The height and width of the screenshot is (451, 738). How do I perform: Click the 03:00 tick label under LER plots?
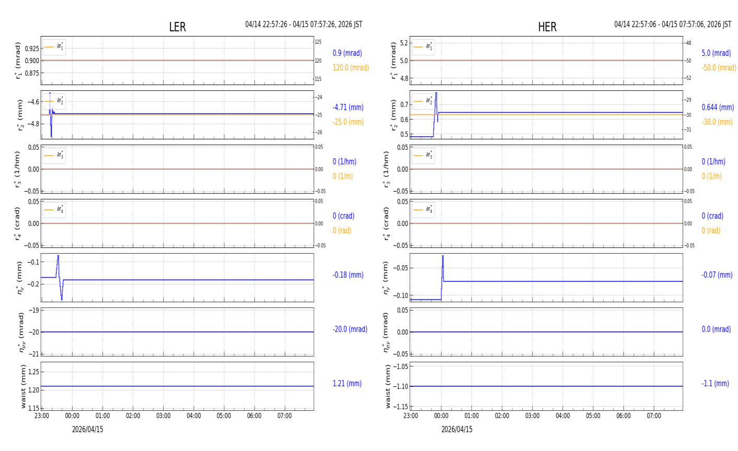pyautogui.click(x=163, y=416)
